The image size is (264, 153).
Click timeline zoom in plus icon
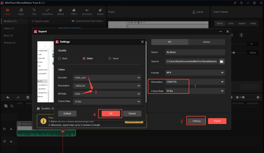[258, 97]
